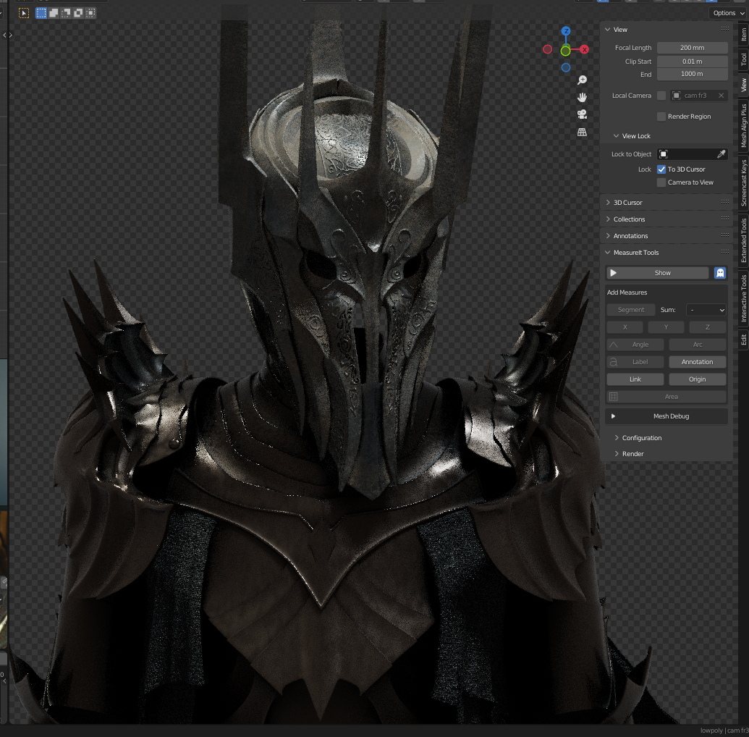
Task: Click the hand pan-view icon
Action: click(x=582, y=98)
